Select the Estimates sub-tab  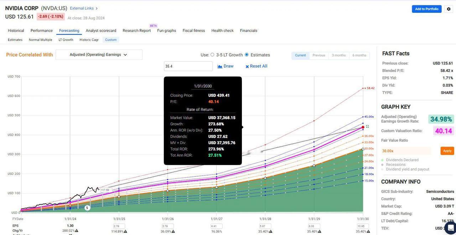pos(15,40)
